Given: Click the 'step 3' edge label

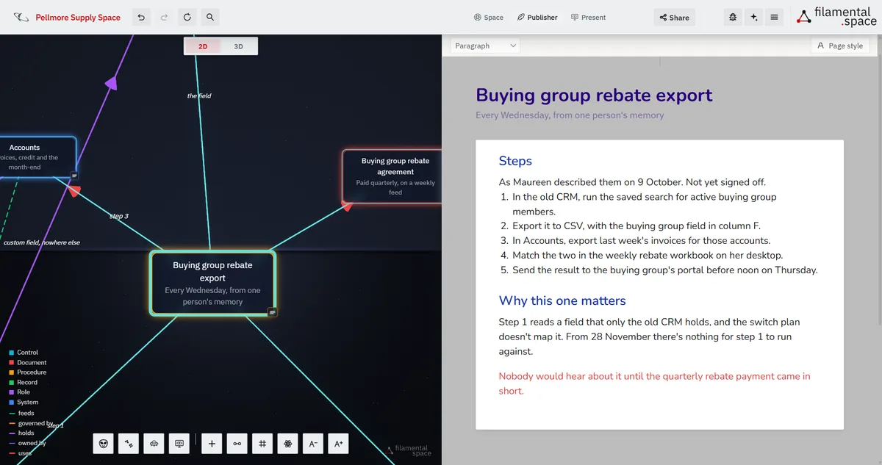Looking at the screenshot, I should coord(119,216).
